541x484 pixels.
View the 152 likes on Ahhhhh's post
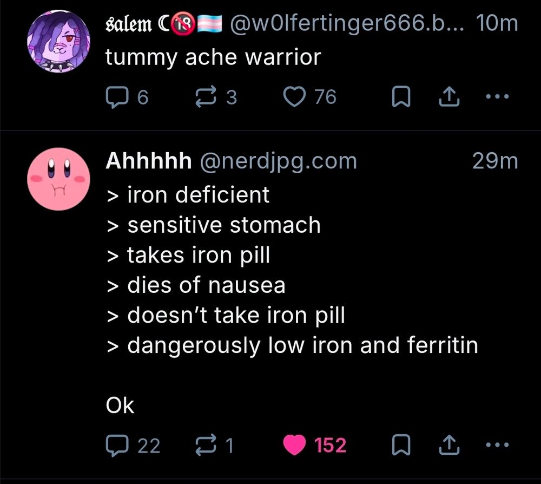[331, 445]
